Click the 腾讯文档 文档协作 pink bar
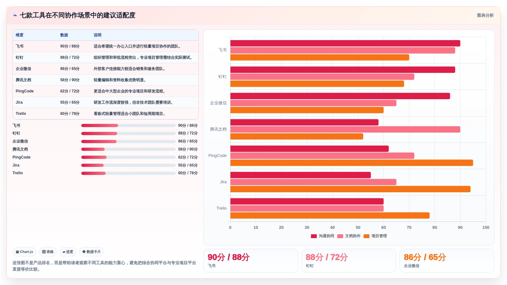Viewport: 507px width, 285px height. [345, 129]
